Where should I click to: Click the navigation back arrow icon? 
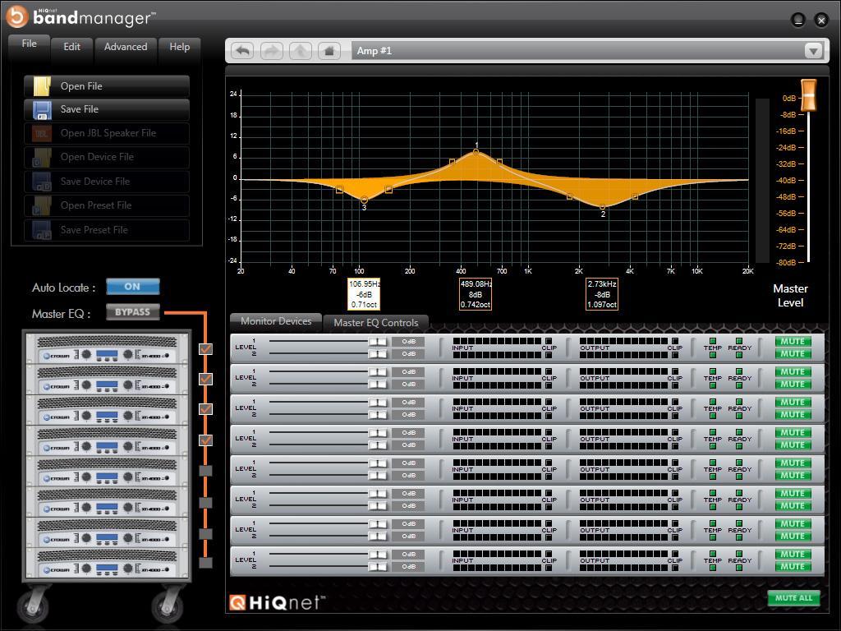(241, 50)
